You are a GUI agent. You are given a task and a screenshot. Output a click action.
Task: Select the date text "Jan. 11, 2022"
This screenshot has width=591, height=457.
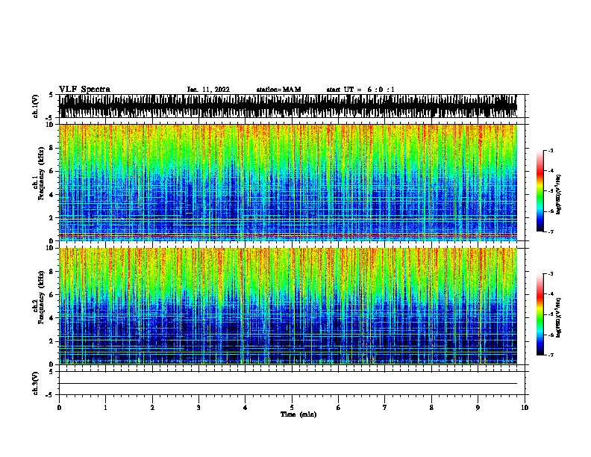(x=208, y=90)
